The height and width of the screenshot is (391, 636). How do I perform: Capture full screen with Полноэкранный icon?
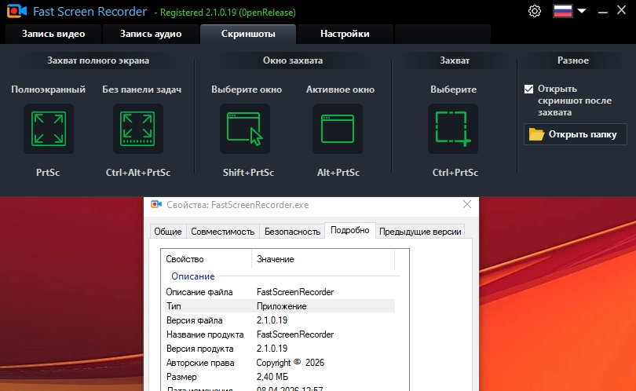(49, 129)
